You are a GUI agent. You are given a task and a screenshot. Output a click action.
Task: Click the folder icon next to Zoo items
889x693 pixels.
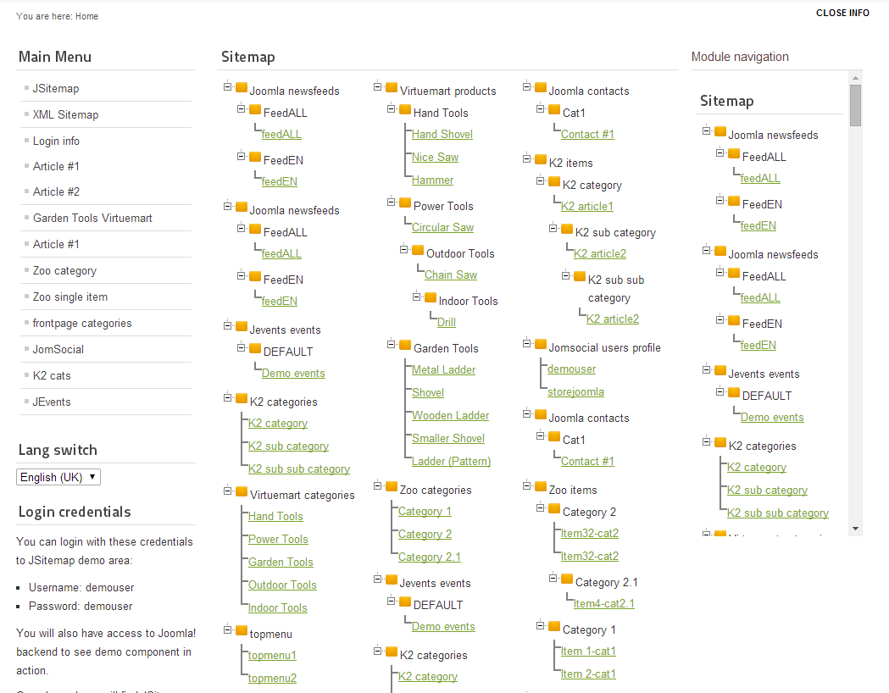coord(541,486)
